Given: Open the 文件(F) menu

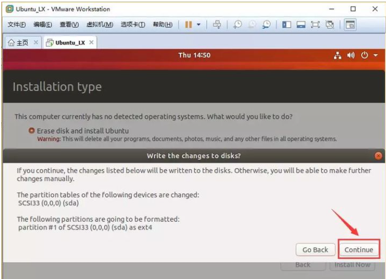Looking at the screenshot, I should coord(17,25).
